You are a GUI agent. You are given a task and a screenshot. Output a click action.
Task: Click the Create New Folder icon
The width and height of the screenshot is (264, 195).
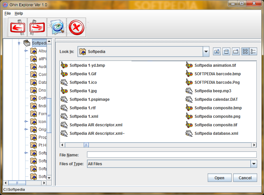[x=236, y=51]
